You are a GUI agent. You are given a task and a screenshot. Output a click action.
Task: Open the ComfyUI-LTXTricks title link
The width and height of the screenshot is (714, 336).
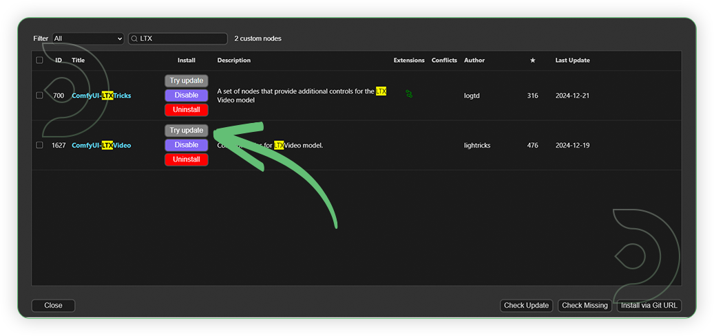point(101,96)
